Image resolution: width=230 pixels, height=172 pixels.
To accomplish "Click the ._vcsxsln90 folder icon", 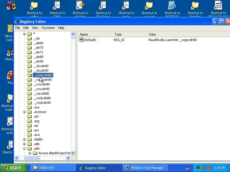I will pyautogui.click(x=30, y=89).
